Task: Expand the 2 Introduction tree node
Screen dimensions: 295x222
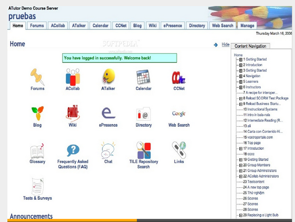Action: [241, 65]
